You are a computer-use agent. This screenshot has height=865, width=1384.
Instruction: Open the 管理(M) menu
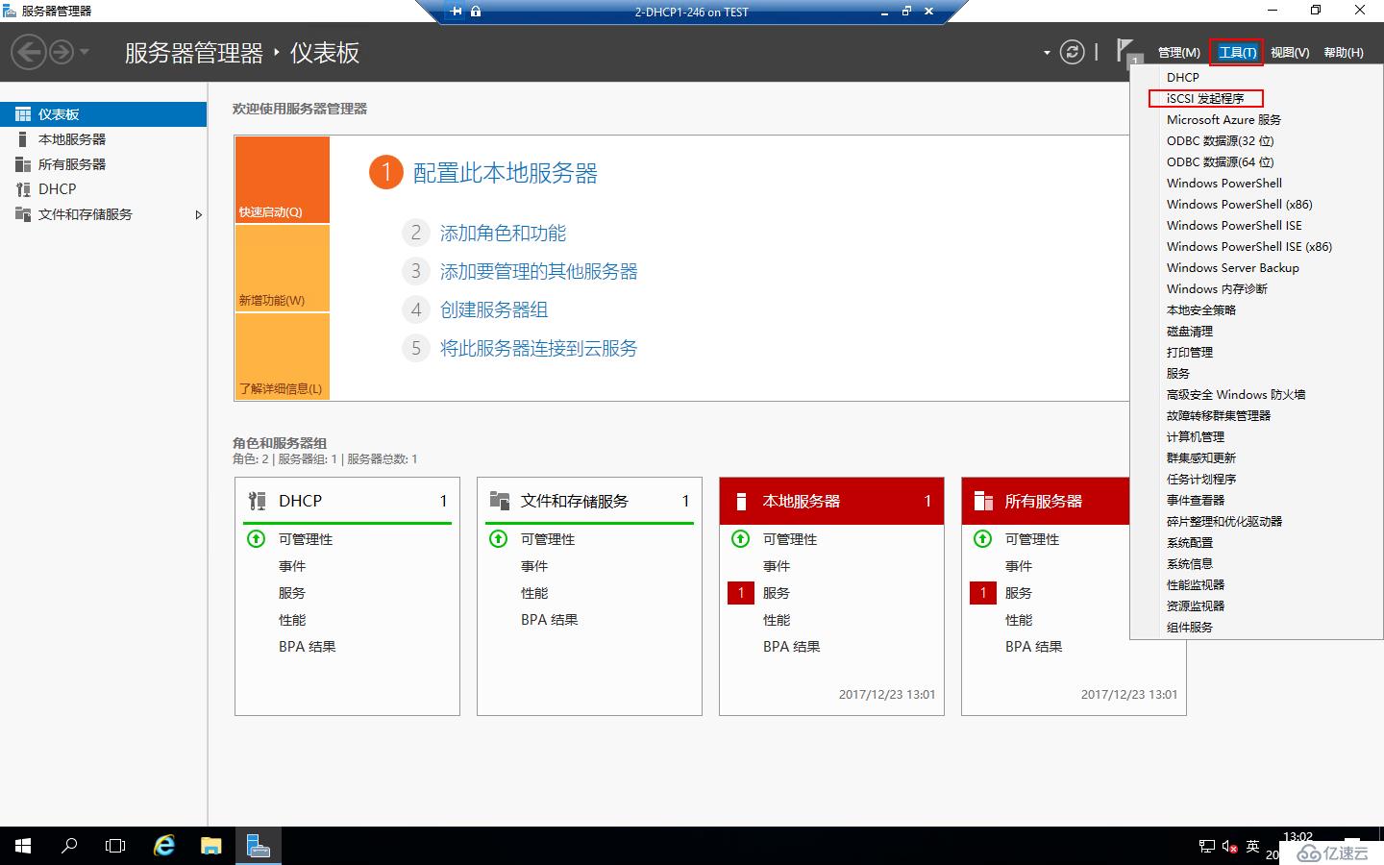click(x=1178, y=53)
